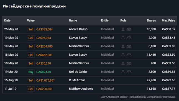Sort by the Value column header
Viewport: 179px width, 101px height.
31,20
